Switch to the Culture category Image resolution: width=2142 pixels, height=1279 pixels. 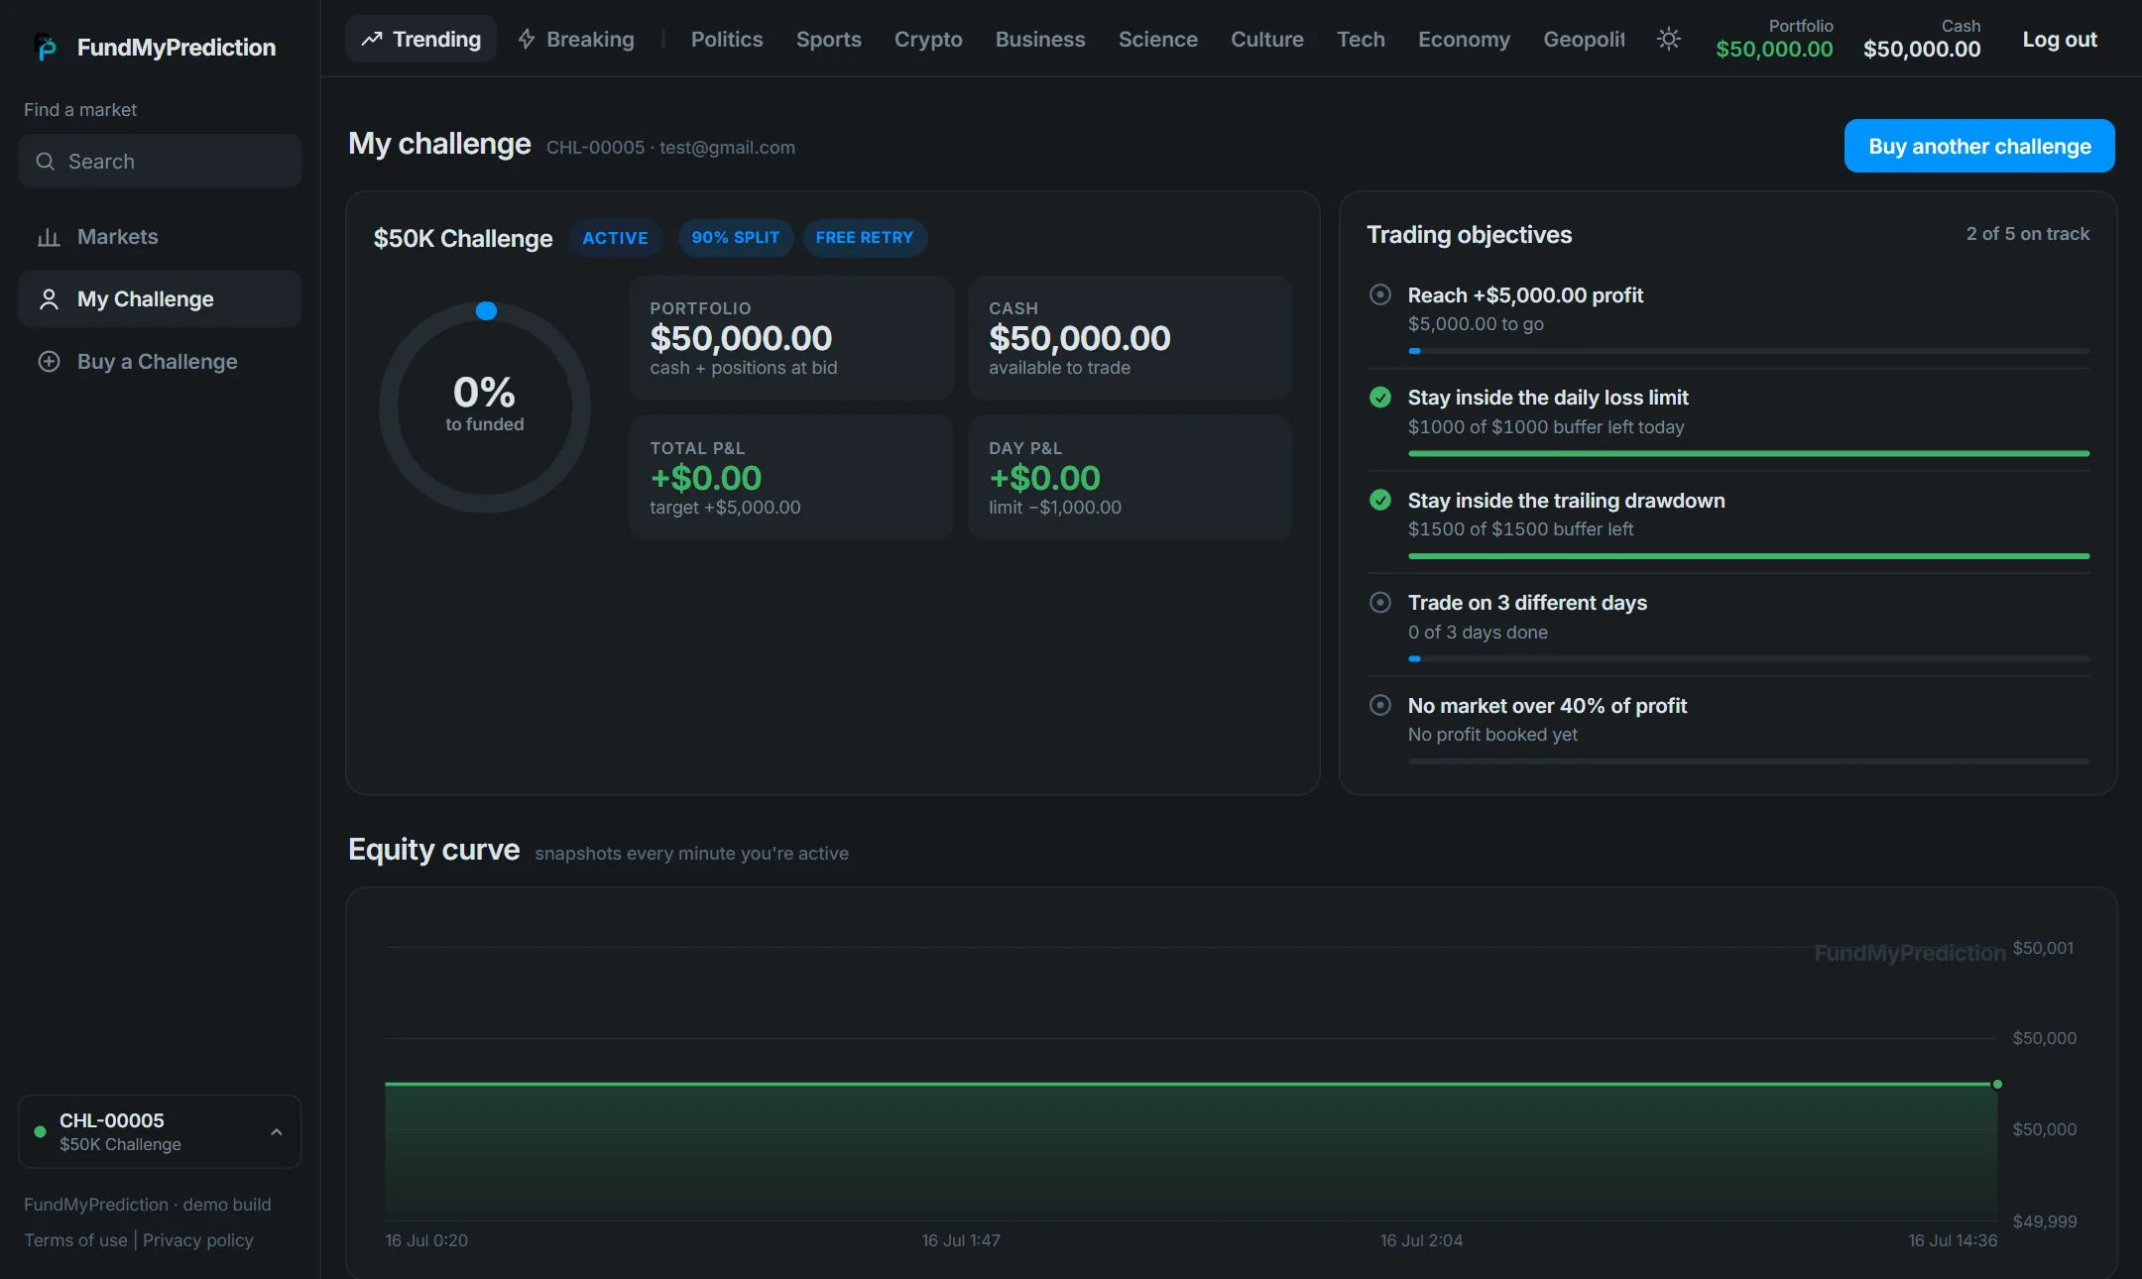point(1267,40)
